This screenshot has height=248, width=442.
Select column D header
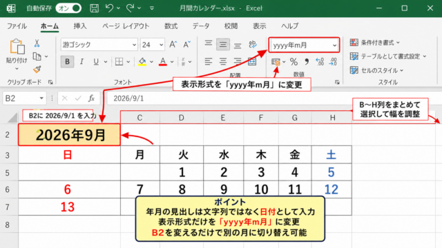[182, 118]
